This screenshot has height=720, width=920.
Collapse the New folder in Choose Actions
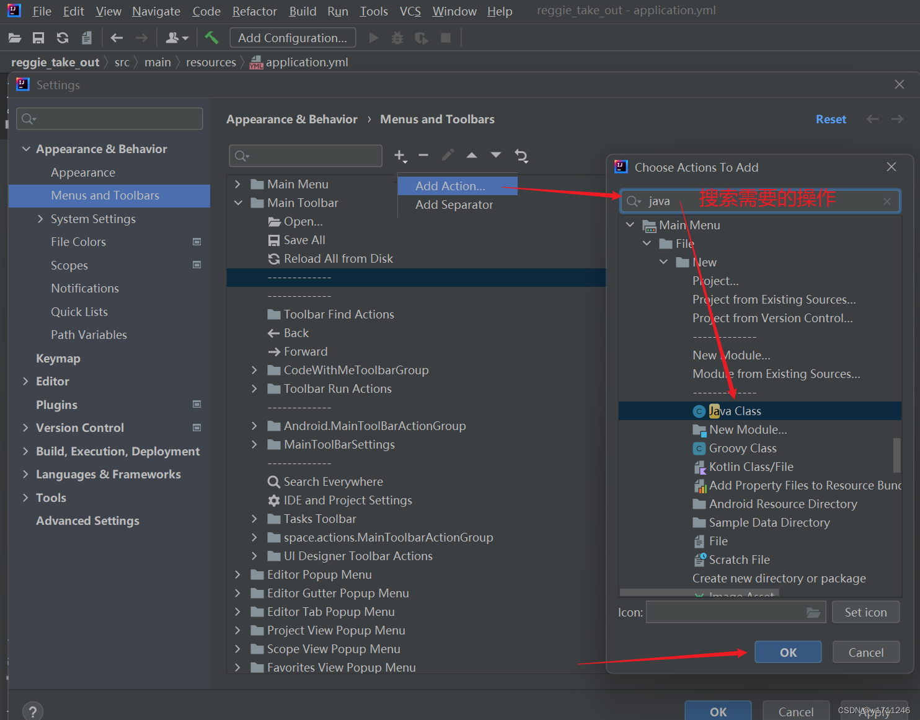tap(663, 262)
